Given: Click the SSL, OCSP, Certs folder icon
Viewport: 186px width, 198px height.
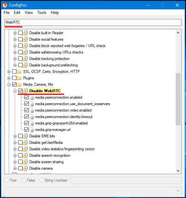Looking at the screenshot, I should [19, 72].
